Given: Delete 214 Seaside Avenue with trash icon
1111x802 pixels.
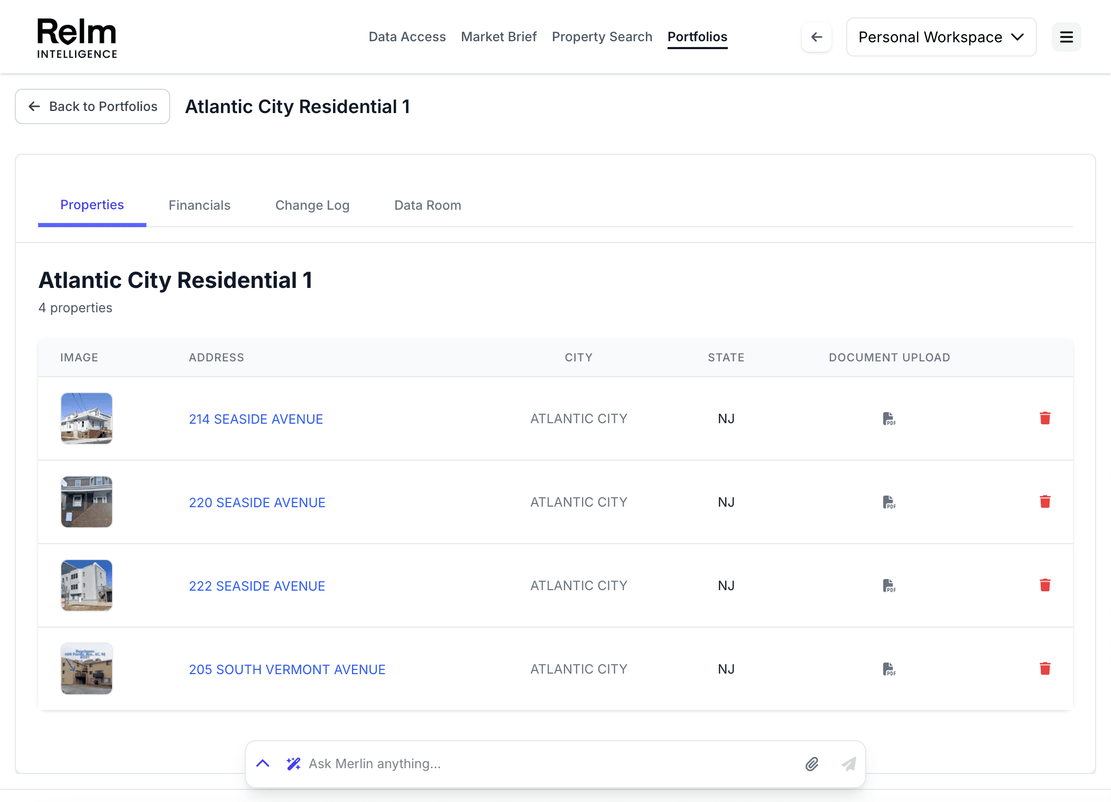Looking at the screenshot, I should click(1044, 418).
